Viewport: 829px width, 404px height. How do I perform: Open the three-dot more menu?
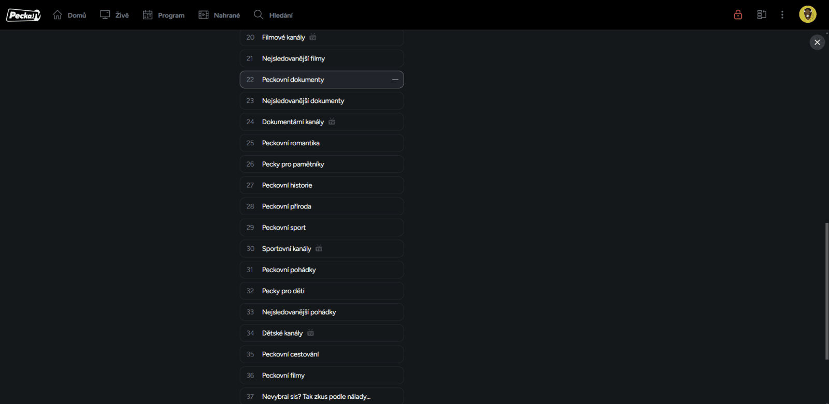click(782, 14)
